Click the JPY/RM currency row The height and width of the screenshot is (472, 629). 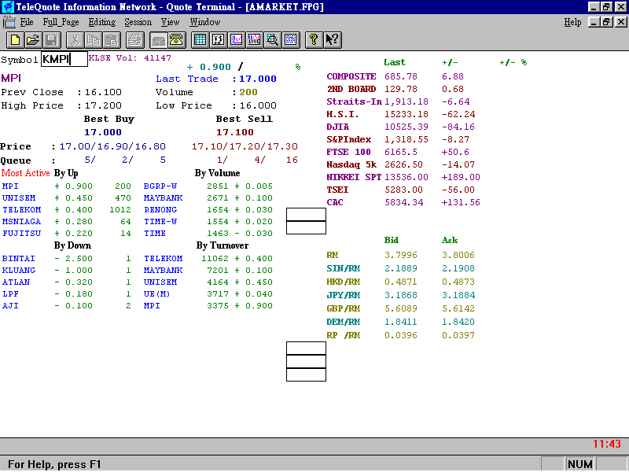[x=401, y=295]
